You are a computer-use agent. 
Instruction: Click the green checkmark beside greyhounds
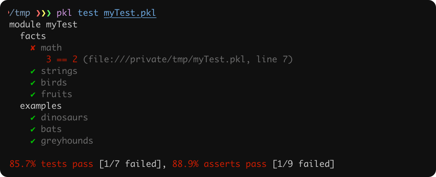click(x=33, y=141)
